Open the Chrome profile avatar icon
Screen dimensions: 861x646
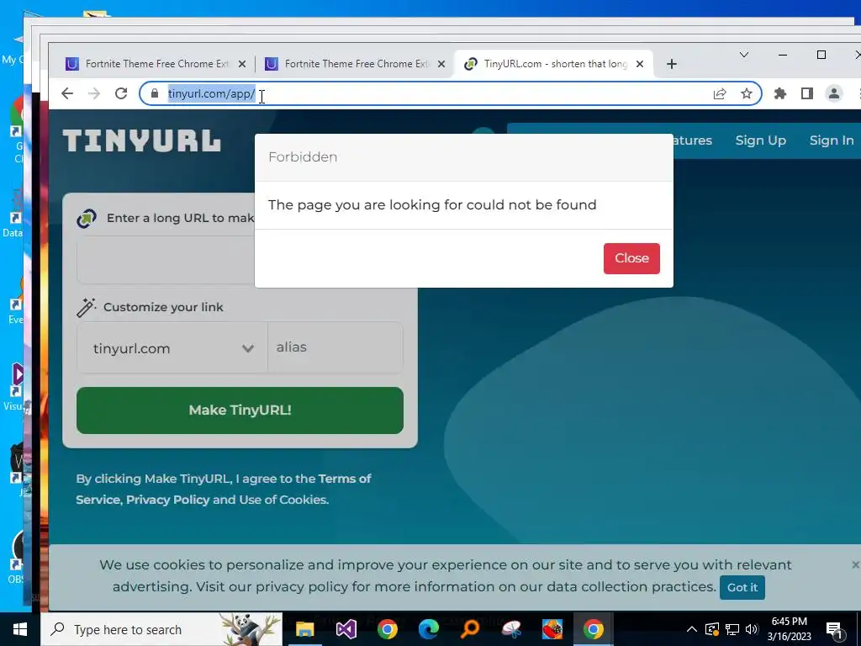(x=833, y=93)
